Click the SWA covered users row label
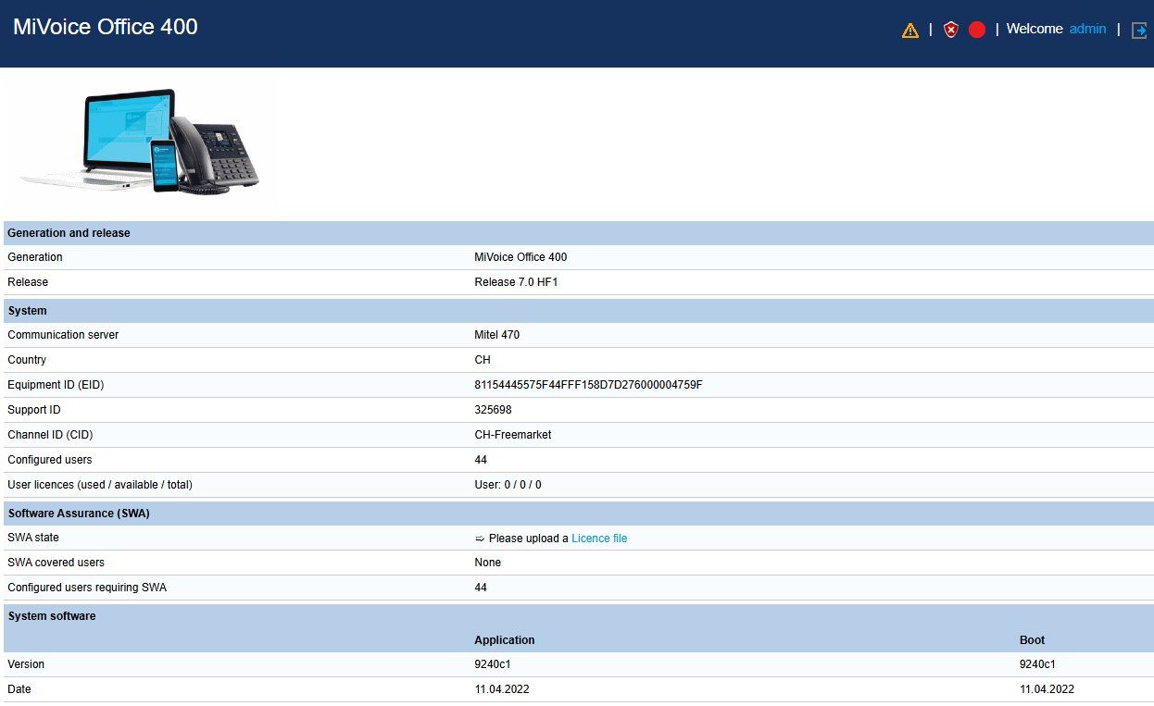 pyautogui.click(x=56, y=563)
